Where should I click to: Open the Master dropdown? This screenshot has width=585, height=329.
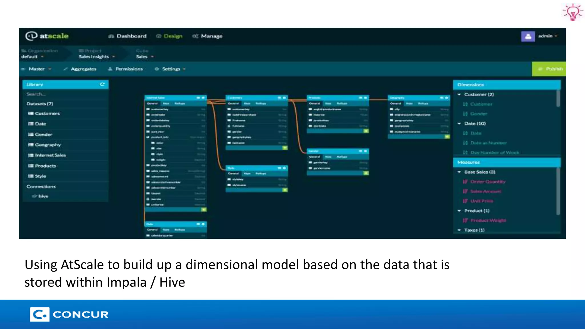37,69
